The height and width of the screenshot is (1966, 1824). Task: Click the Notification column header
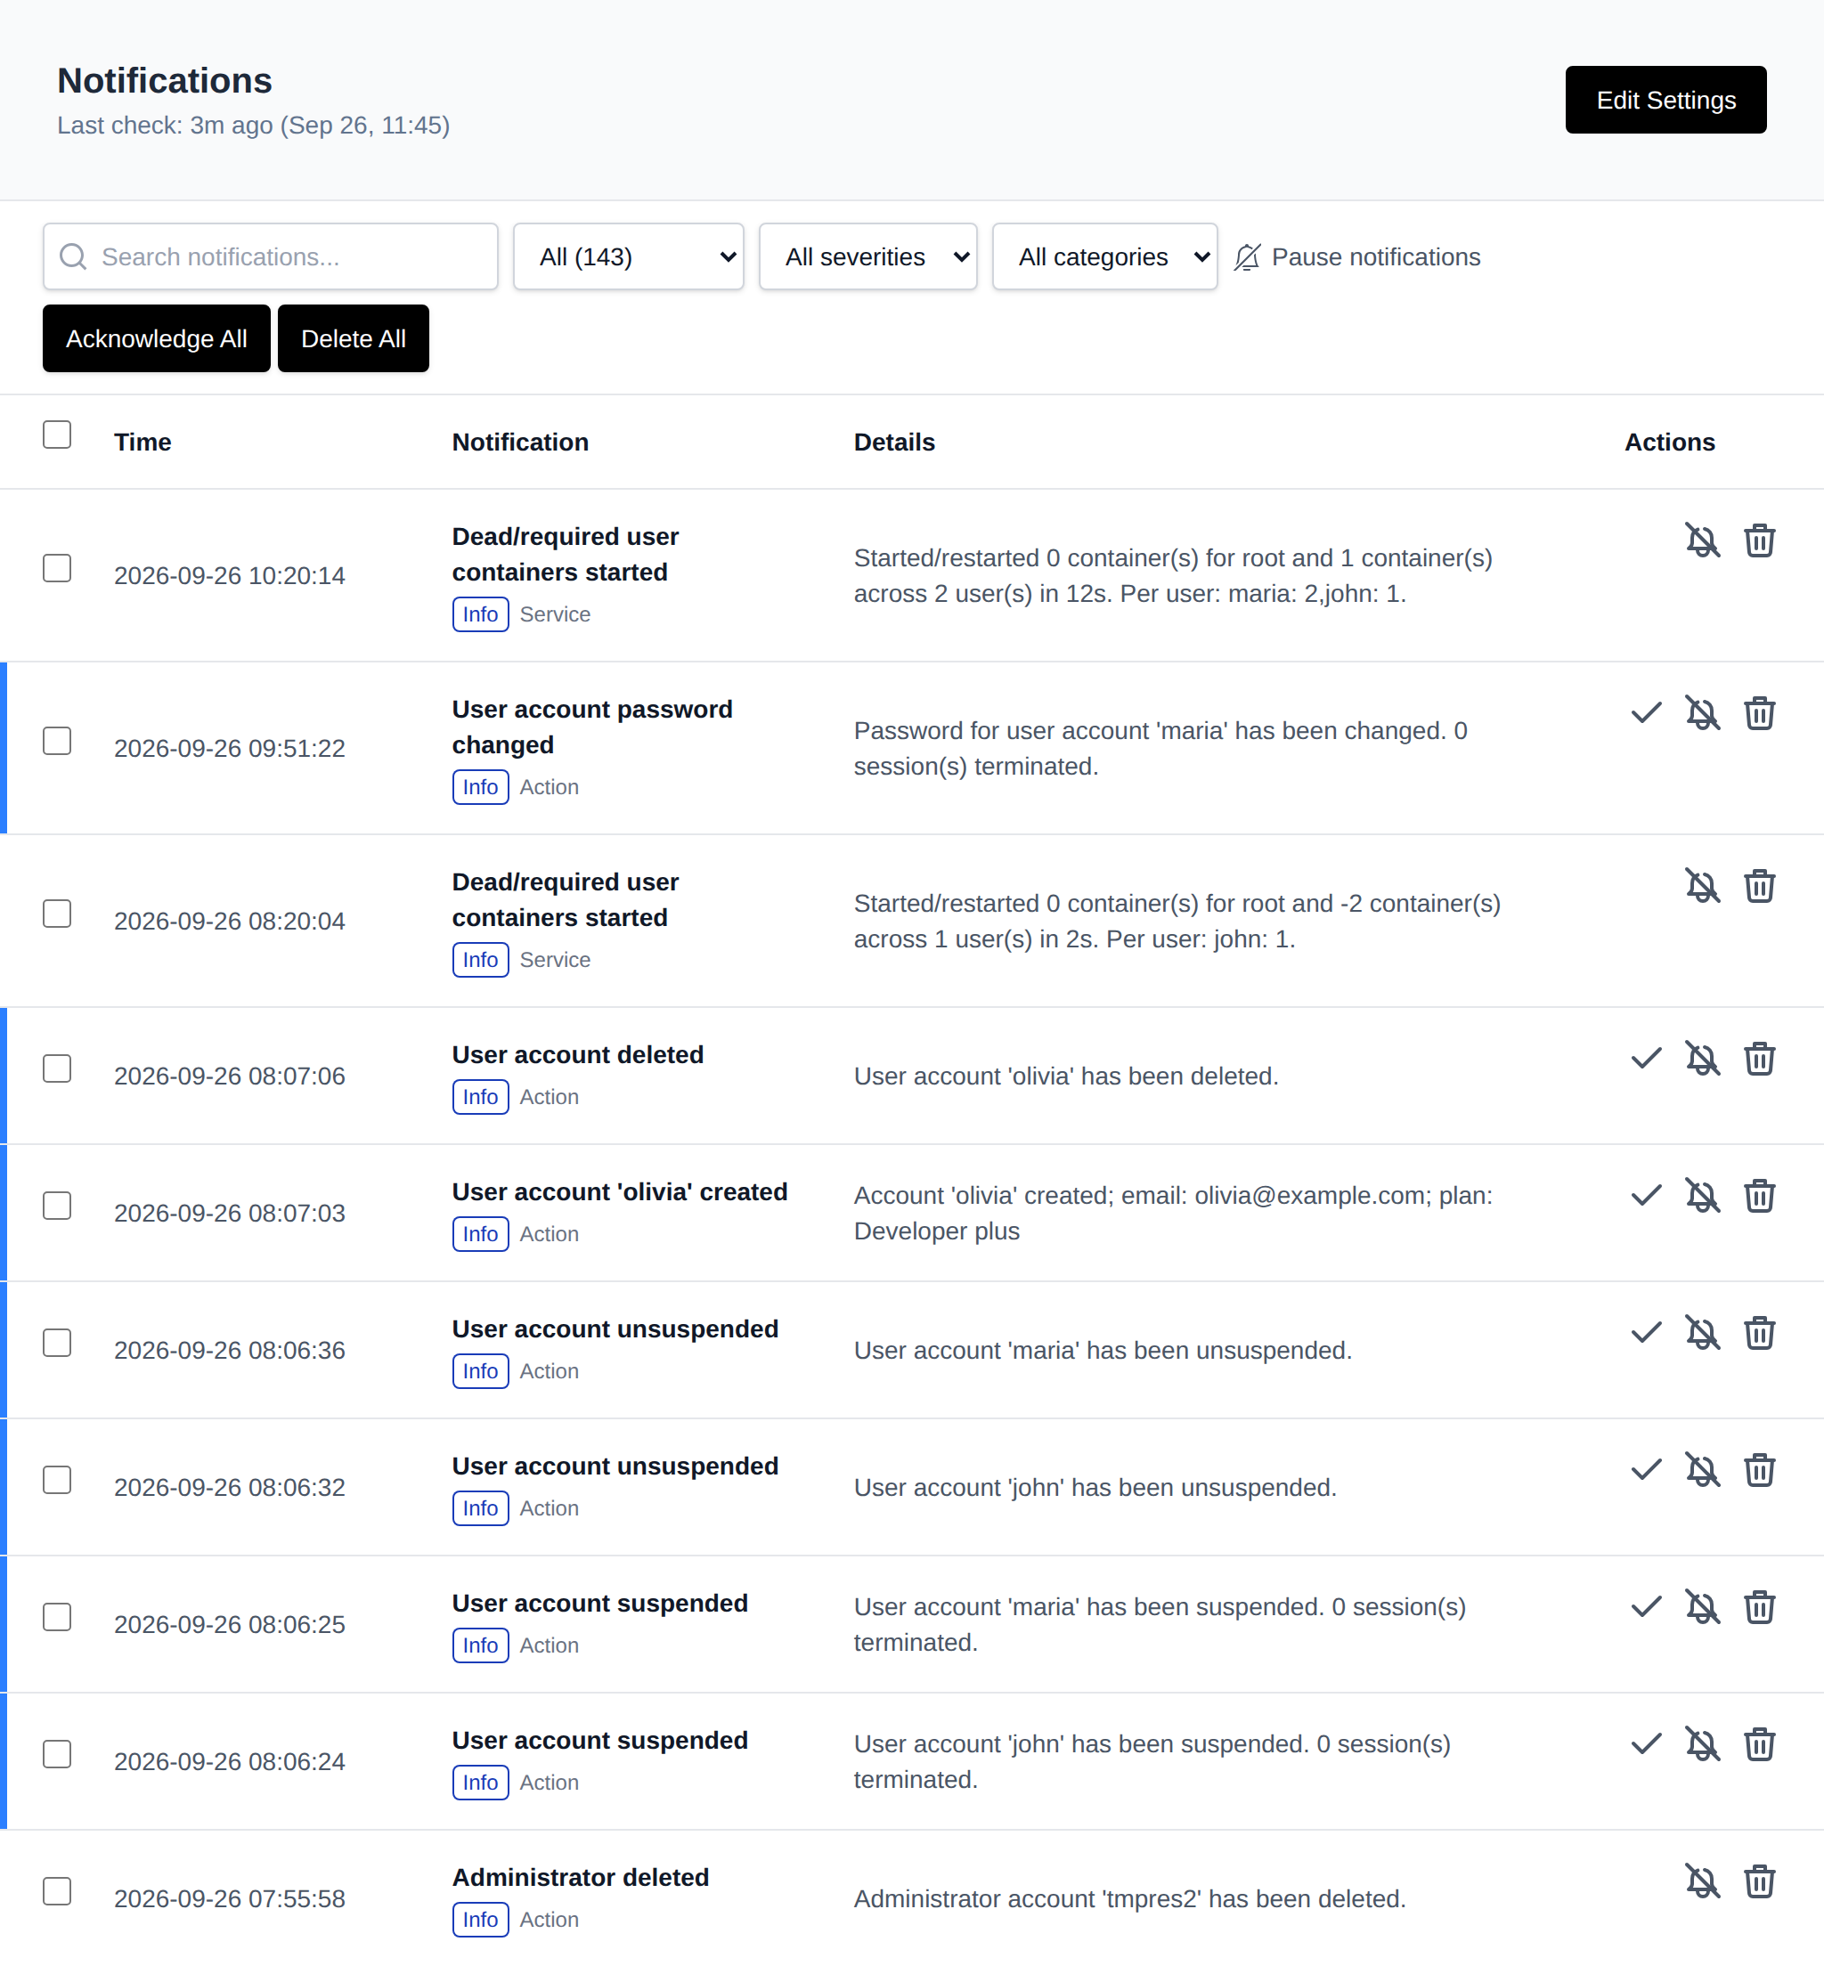520,443
